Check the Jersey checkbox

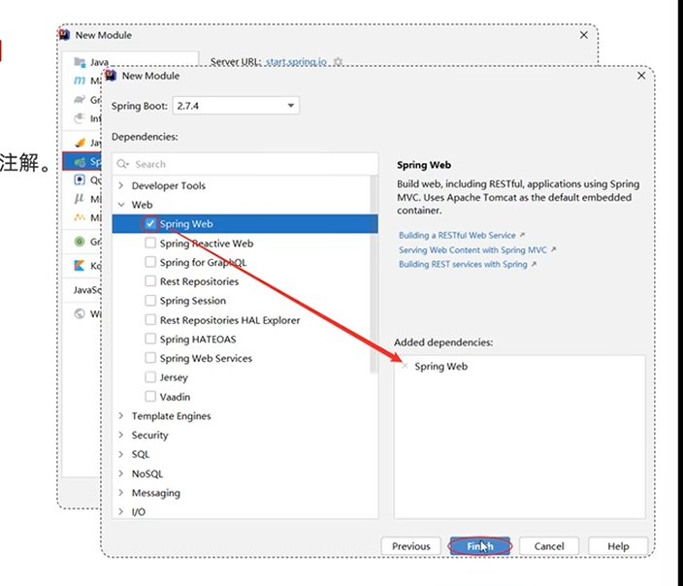click(150, 376)
